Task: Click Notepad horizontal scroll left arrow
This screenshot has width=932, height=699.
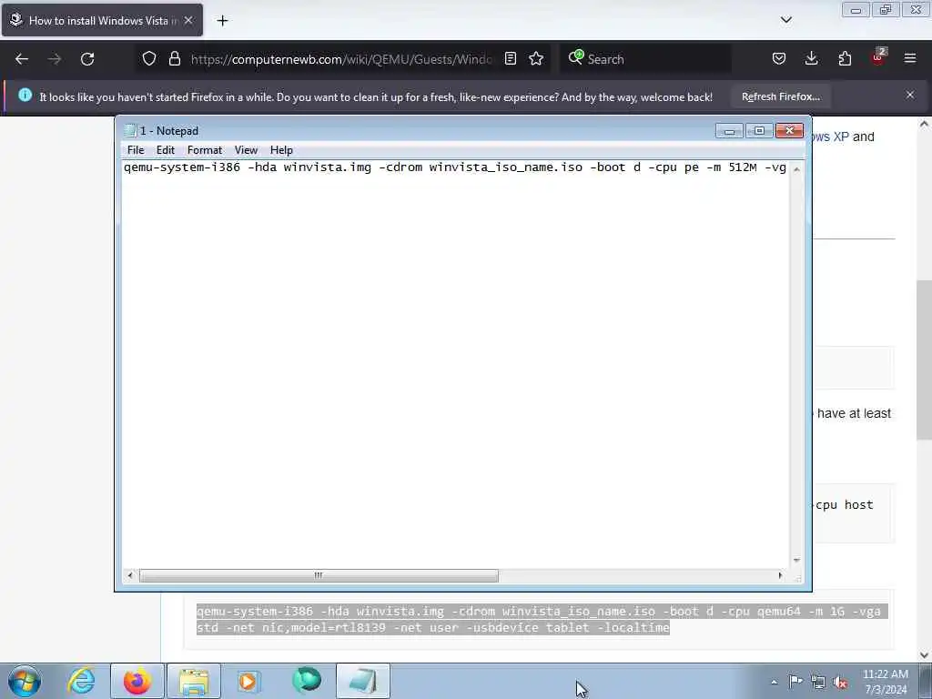Action: coord(130,575)
